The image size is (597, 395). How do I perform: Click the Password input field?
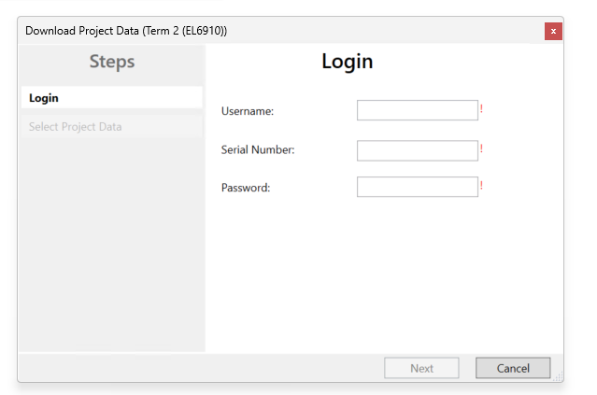tap(418, 187)
